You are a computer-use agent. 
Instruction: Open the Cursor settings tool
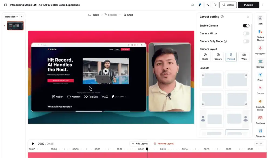tap(260, 90)
